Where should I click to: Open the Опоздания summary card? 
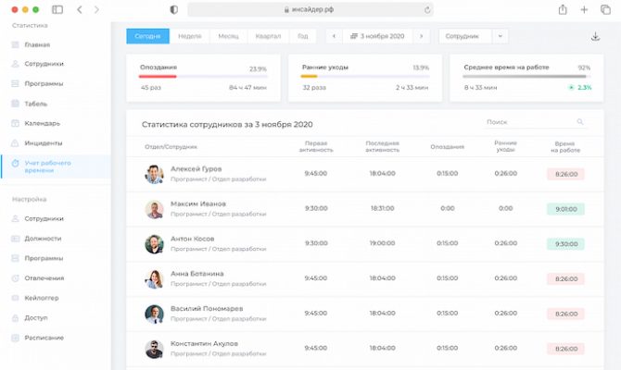[x=202, y=77]
